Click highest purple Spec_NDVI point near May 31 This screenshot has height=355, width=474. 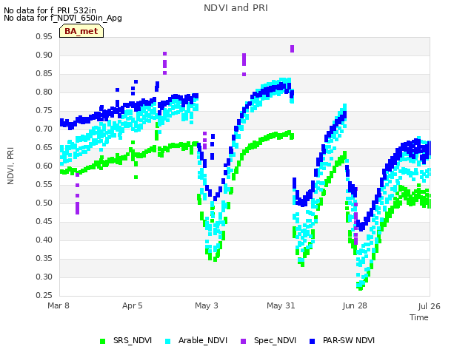point(292,47)
